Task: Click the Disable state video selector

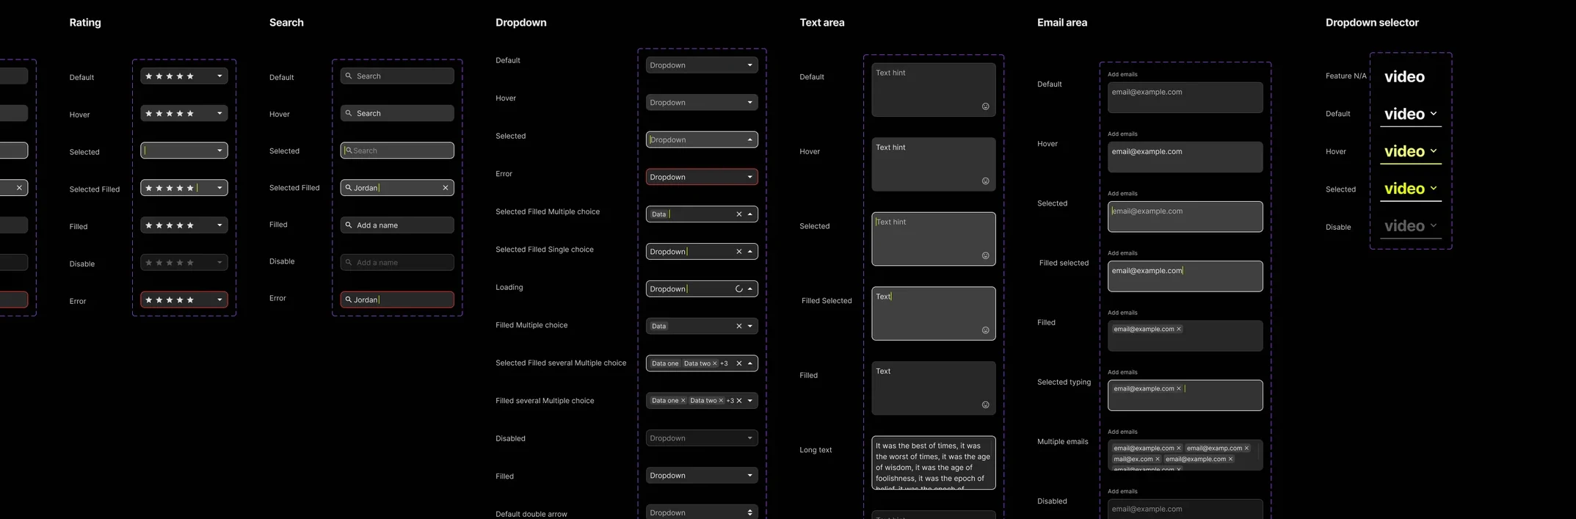Action: 1410,227
